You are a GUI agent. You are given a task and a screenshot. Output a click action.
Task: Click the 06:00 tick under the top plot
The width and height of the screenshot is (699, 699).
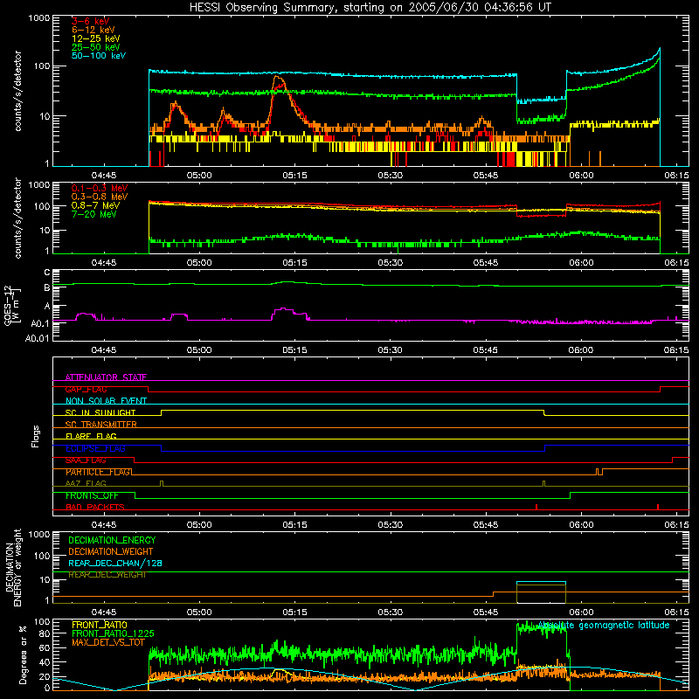[x=581, y=176]
